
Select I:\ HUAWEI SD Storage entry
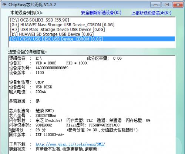click(92, 34)
